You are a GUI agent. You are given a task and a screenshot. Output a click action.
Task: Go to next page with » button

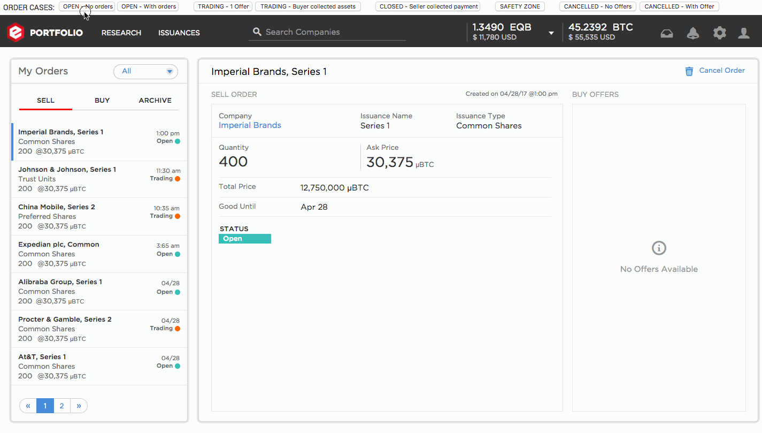pyautogui.click(x=79, y=406)
